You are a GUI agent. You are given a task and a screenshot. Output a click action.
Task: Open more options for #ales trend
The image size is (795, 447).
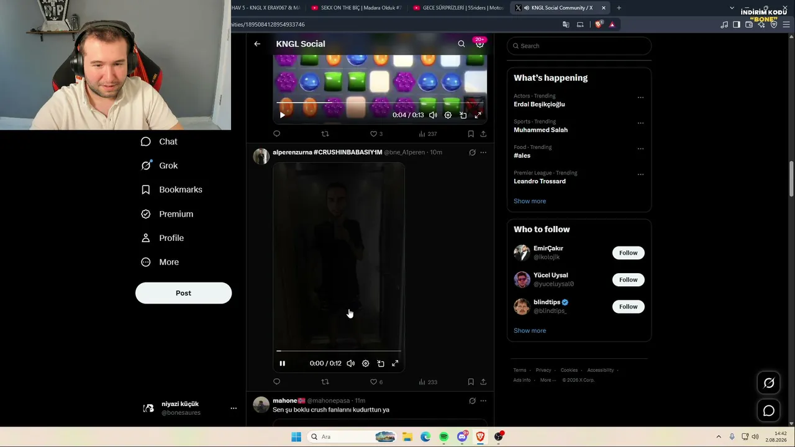(x=640, y=148)
